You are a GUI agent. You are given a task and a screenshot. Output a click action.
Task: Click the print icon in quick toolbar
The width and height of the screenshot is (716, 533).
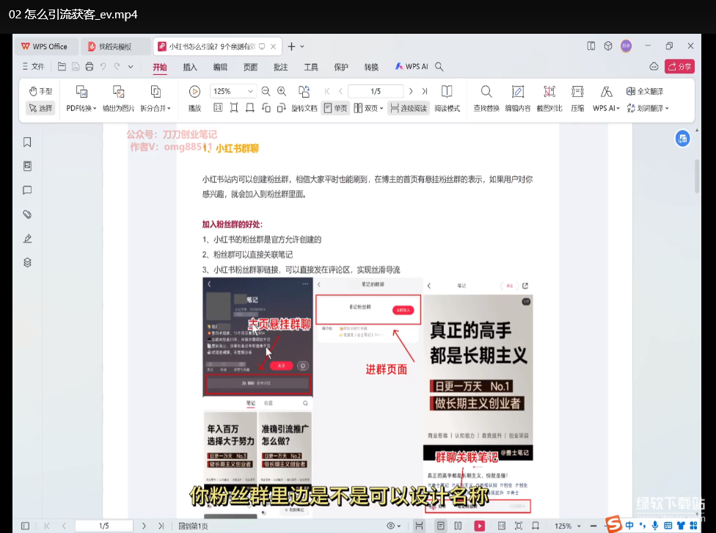tap(89, 67)
